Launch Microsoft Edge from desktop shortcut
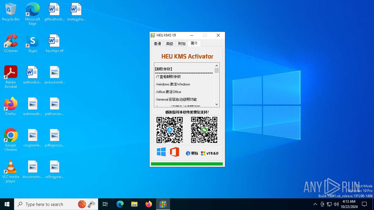The image size is (374, 210). [x=32, y=14]
